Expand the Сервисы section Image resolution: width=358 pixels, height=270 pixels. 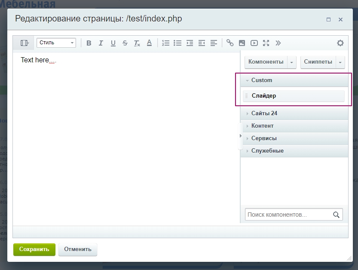click(294, 138)
